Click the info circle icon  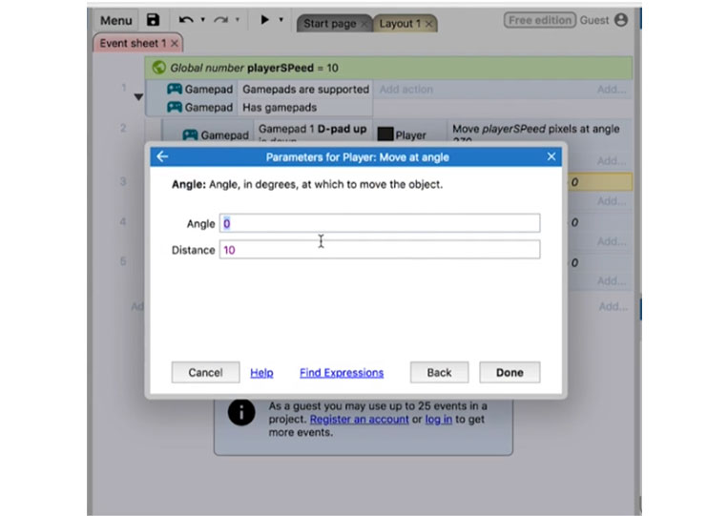point(241,412)
